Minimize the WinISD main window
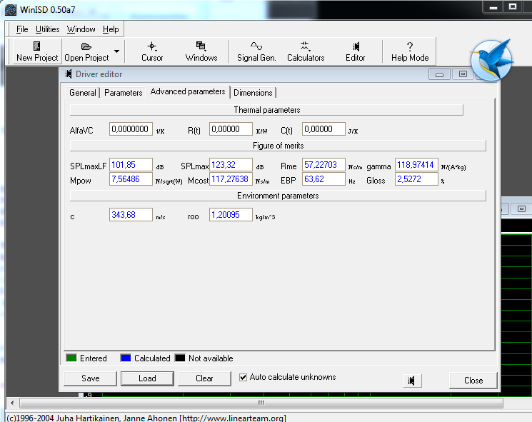Screen dimensions: 532x422 (493, 7)
